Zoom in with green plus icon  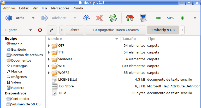click(182, 18)
